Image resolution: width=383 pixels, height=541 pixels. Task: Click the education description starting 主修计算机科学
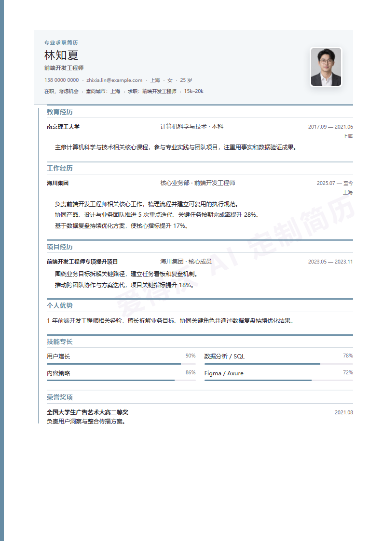[x=176, y=147]
